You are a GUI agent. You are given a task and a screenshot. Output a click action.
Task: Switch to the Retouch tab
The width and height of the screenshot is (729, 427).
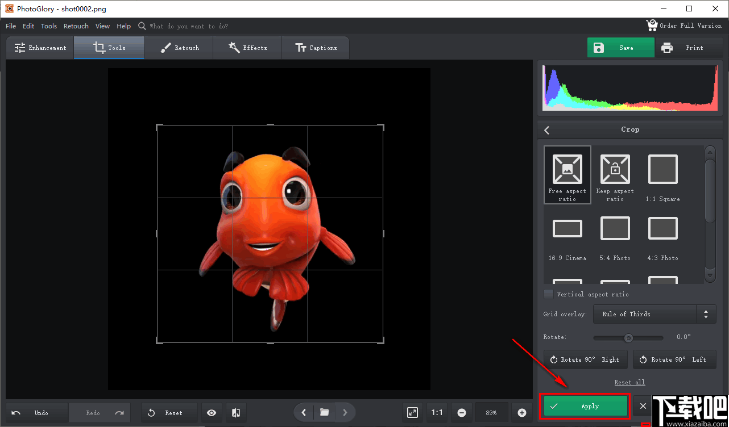(x=179, y=48)
